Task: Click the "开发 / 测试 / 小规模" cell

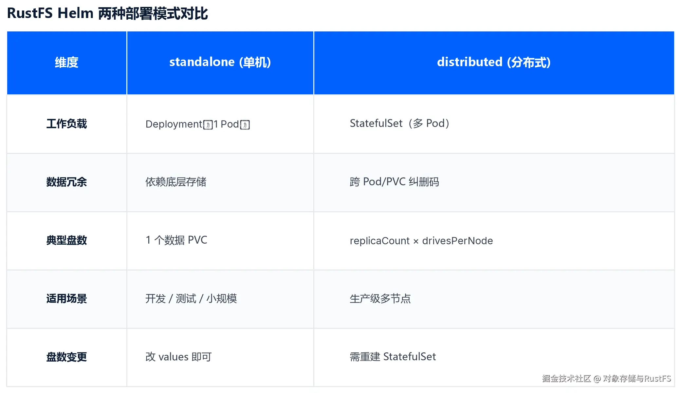Action: (x=220, y=299)
